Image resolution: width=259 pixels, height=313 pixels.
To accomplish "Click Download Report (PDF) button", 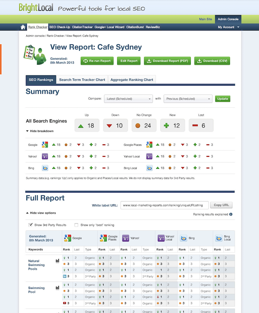I will point(167,61).
